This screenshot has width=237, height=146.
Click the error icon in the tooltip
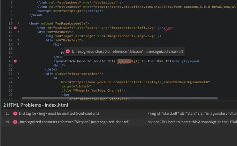point(68,51)
